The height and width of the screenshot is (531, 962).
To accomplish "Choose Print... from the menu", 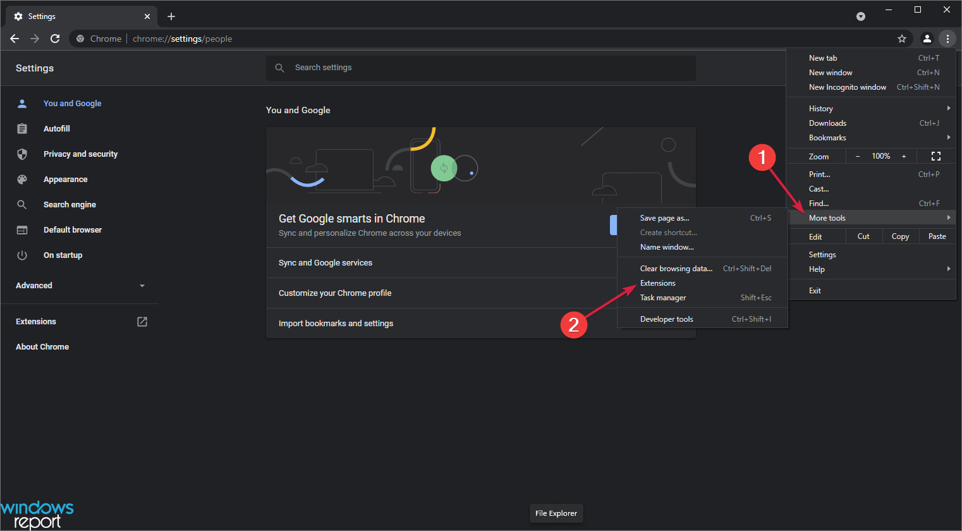I will click(x=872, y=174).
